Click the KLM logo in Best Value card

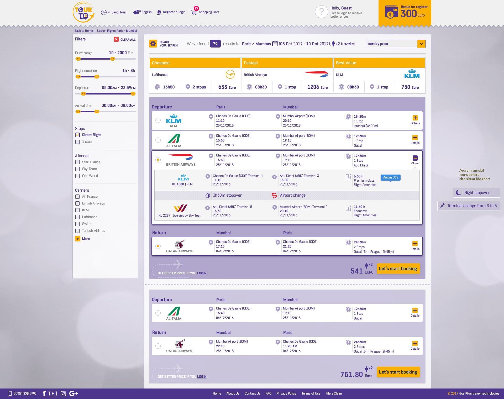412,74
